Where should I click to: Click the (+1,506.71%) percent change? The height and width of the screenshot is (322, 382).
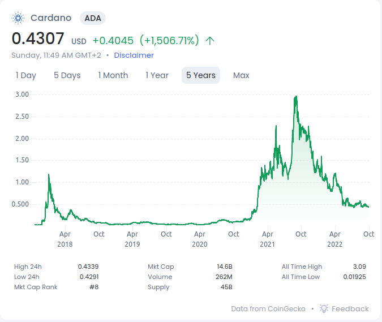pos(169,40)
